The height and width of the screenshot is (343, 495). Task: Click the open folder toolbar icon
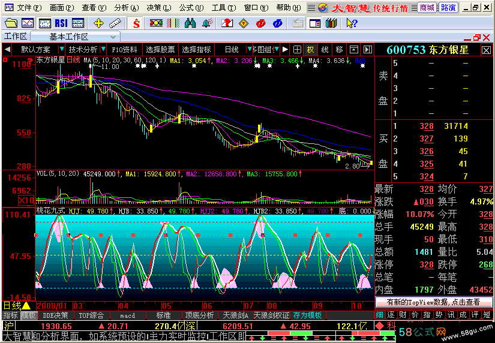[x=11, y=23]
